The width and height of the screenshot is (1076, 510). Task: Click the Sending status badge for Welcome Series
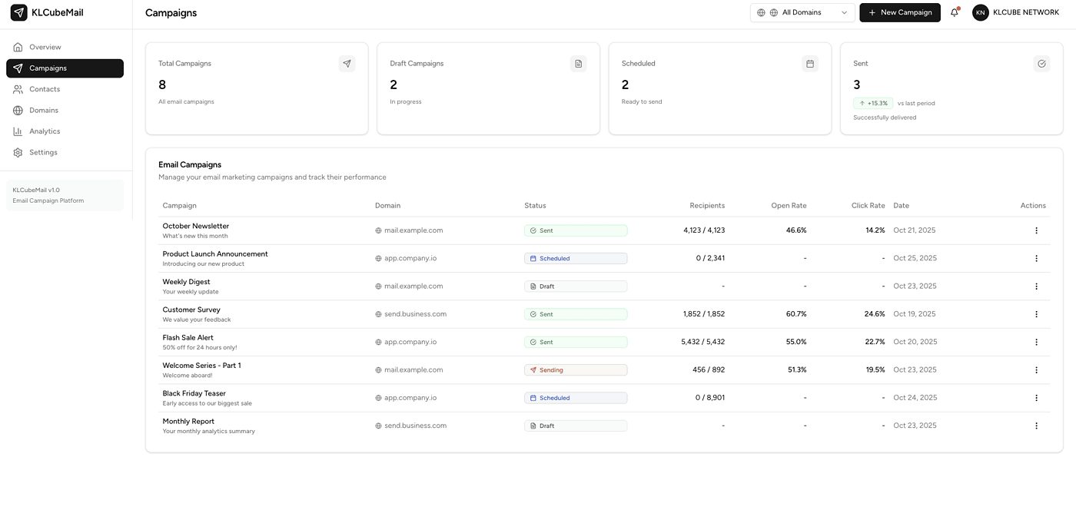575,370
